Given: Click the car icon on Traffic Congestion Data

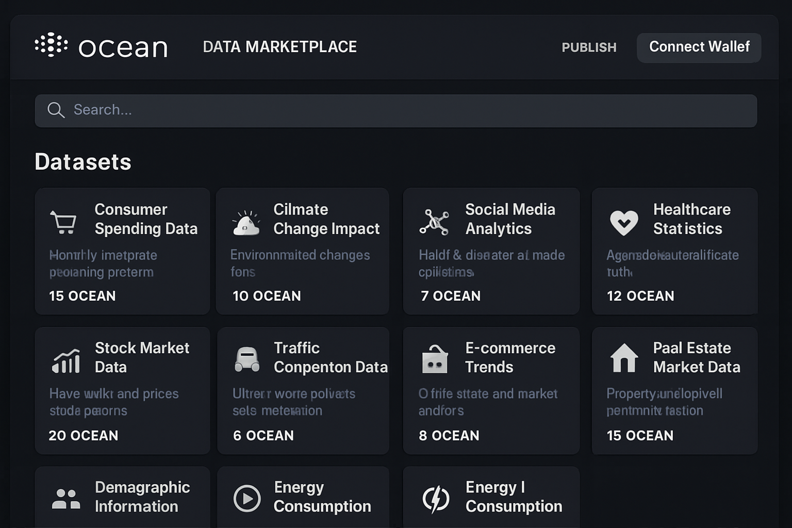Looking at the screenshot, I should tap(247, 360).
